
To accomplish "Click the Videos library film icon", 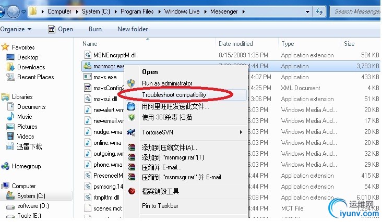I will click(x=10, y=137).
